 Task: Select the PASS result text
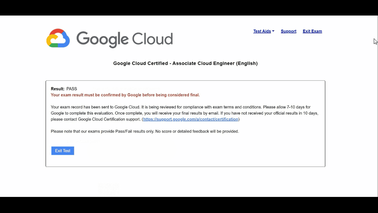pyautogui.click(x=72, y=89)
